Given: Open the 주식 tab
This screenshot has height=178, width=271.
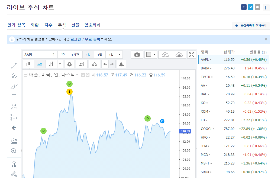Looking at the screenshot, I should pyautogui.click(x=62, y=25).
